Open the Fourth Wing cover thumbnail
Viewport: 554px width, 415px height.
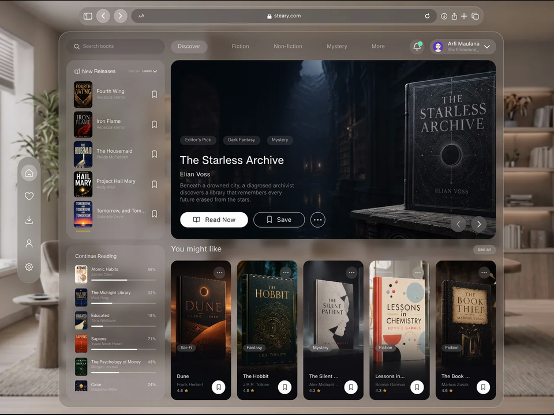coord(83,95)
